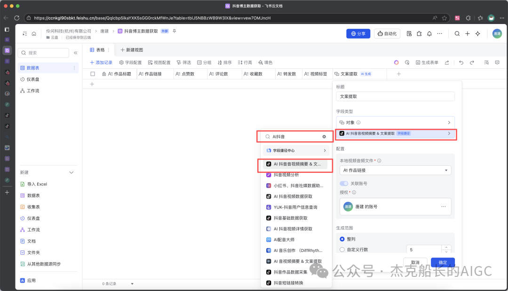
Task: Select the 整列 radio option
Action: (x=342, y=239)
